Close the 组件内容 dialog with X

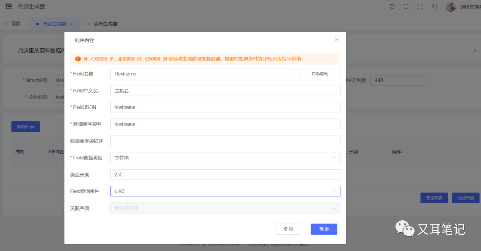tap(337, 40)
